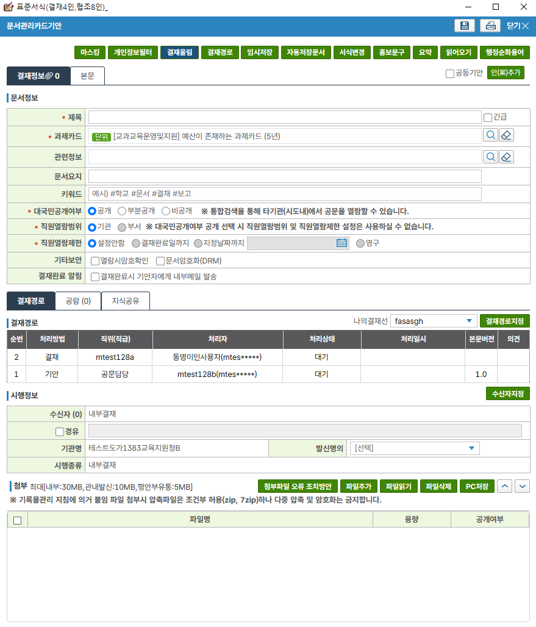Viewport: 536px width, 627px height.
Task: Click the 결재경로지정 button
Action: coord(504,321)
